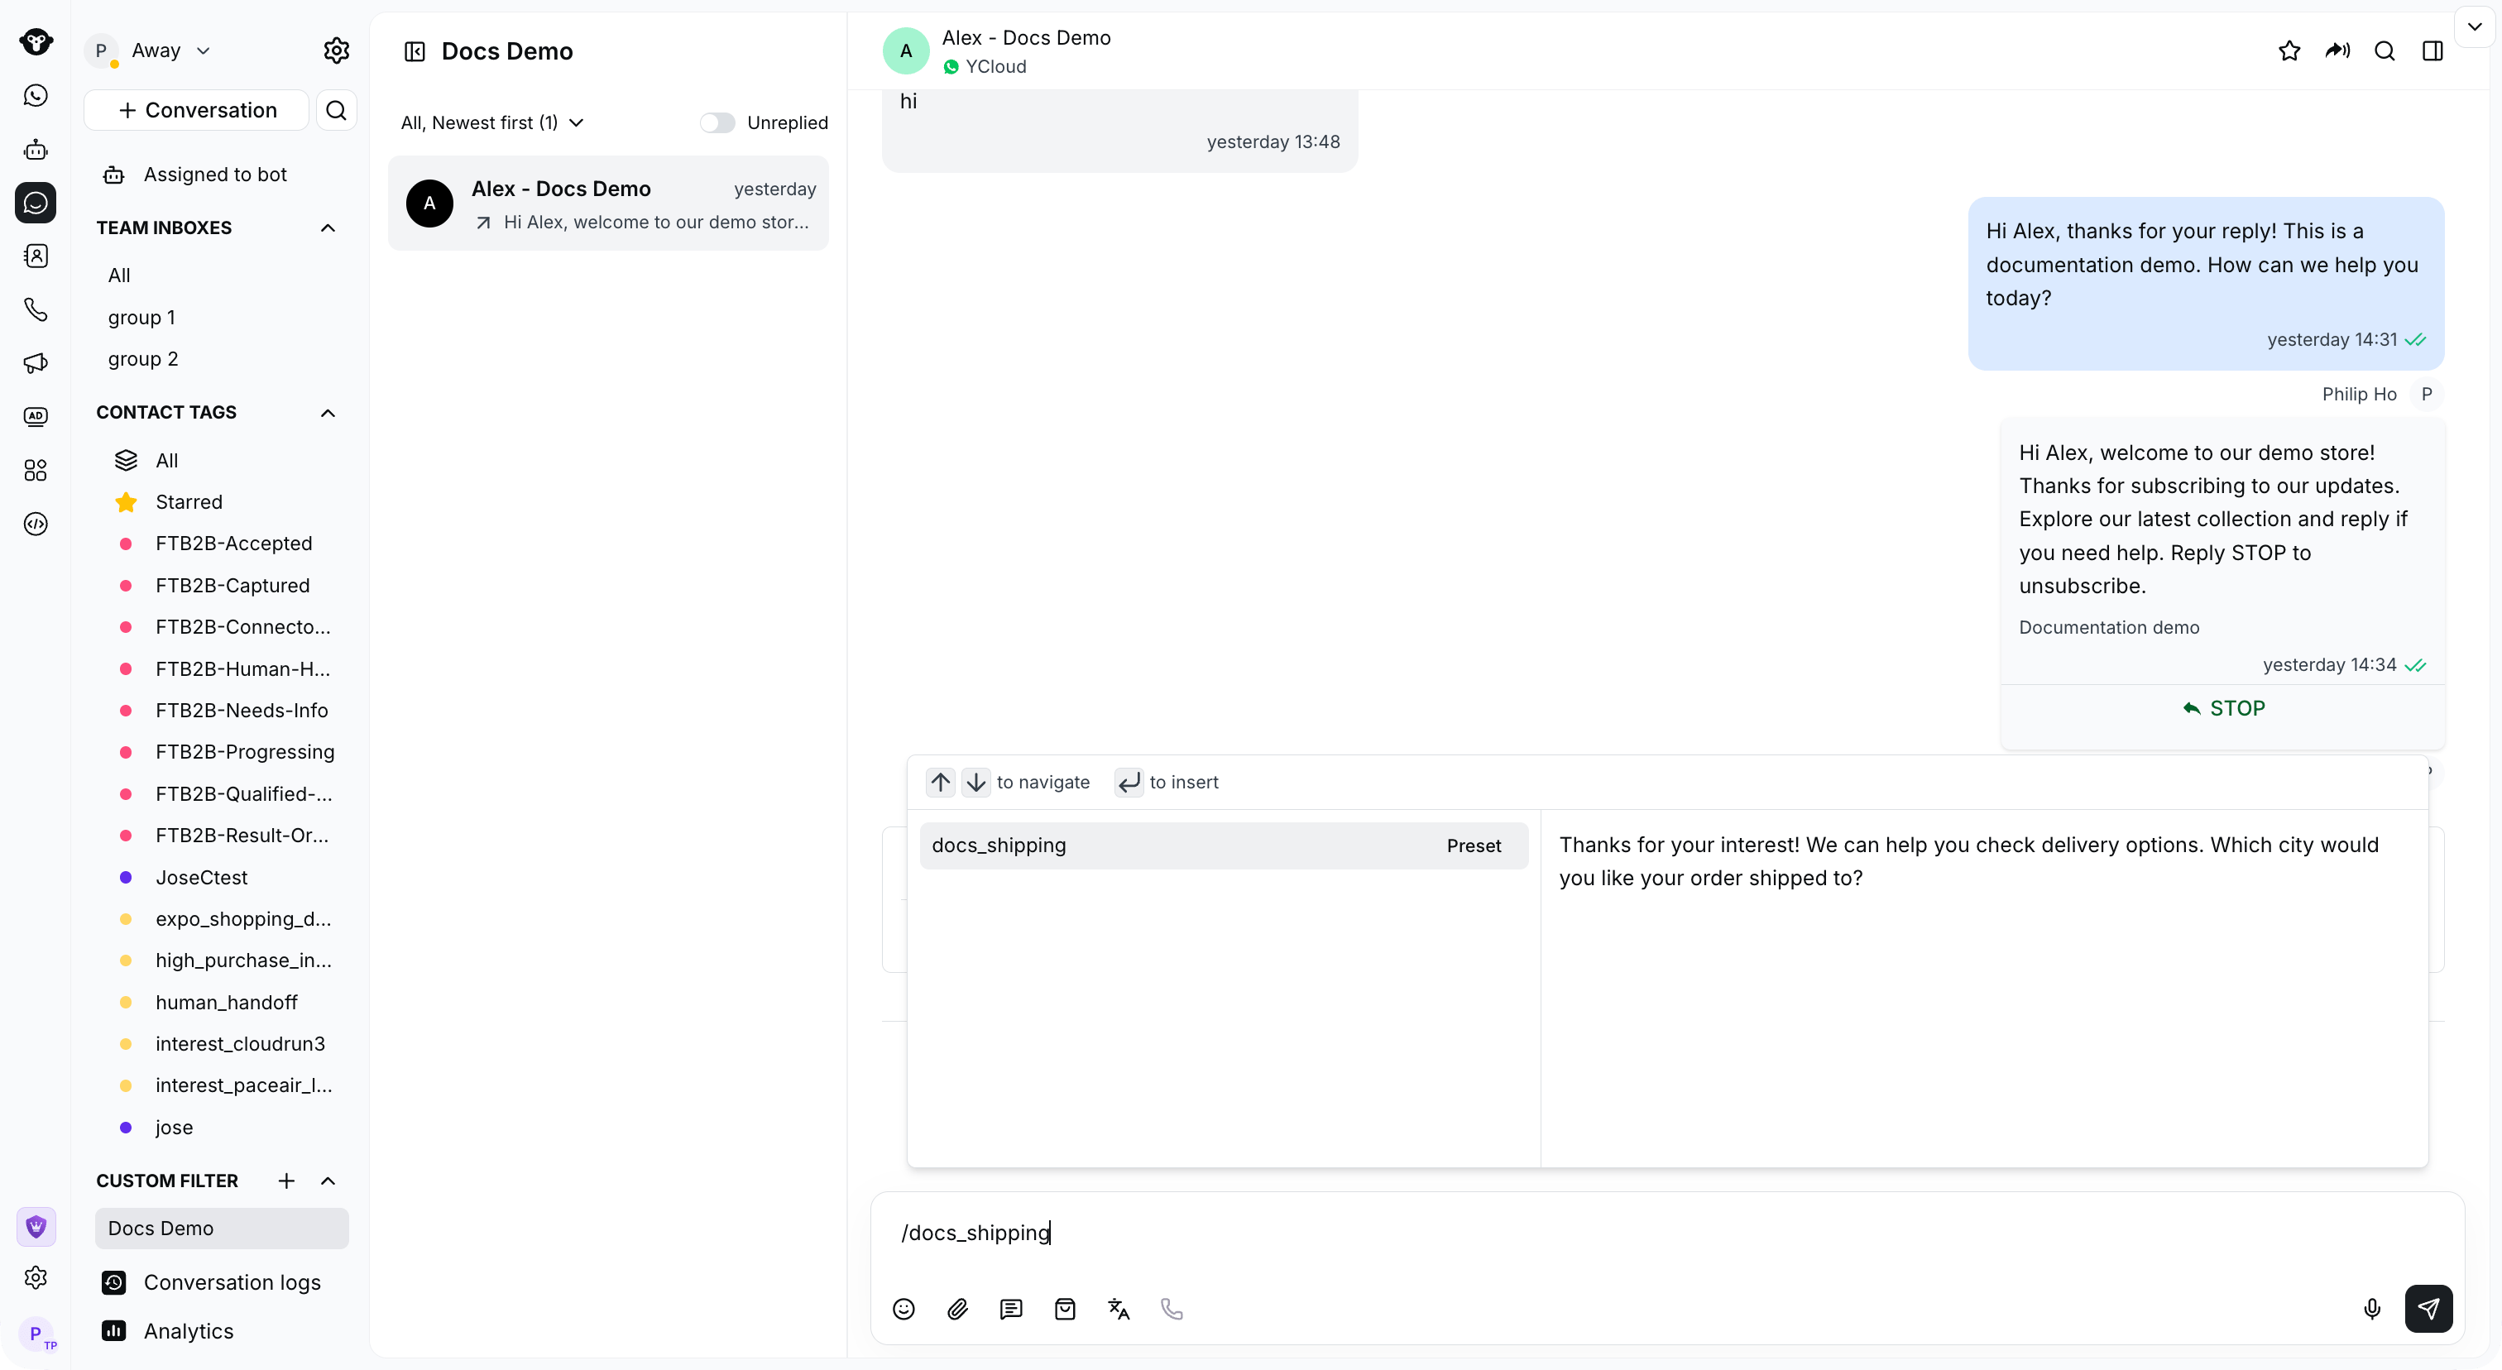
Task: Open the All, Newest first sort dropdown
Action: point(492,122)
